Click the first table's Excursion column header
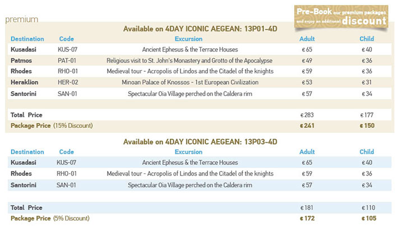The height and width of the screenshot is (226, 398). 188,39
